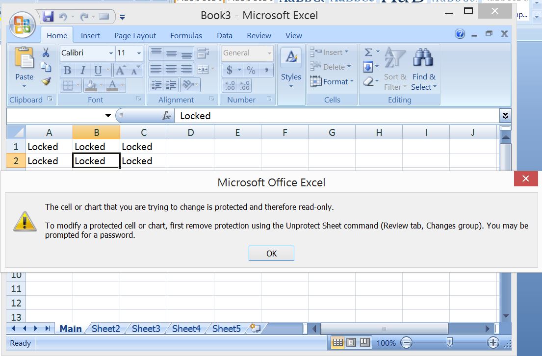Click OK in the protection warning
This screenshot has height=356, width=542.
pyautogui.click(x=271, y=254)
